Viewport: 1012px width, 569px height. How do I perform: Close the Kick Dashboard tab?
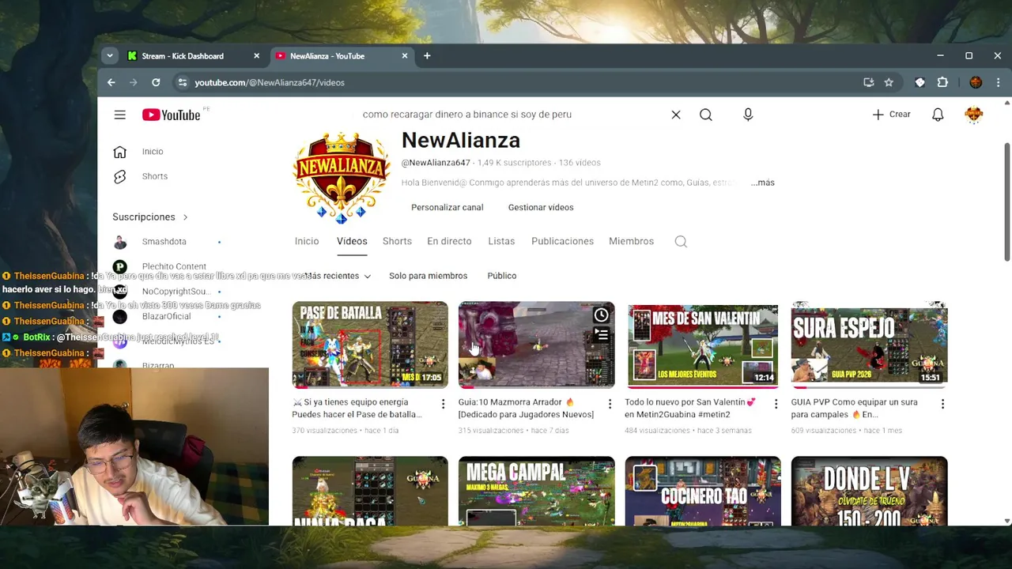[x=256, y=56]
